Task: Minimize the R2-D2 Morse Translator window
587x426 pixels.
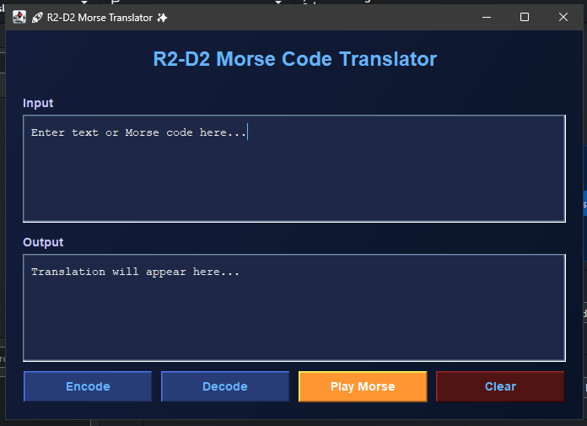Action: [x=487, y=17]
